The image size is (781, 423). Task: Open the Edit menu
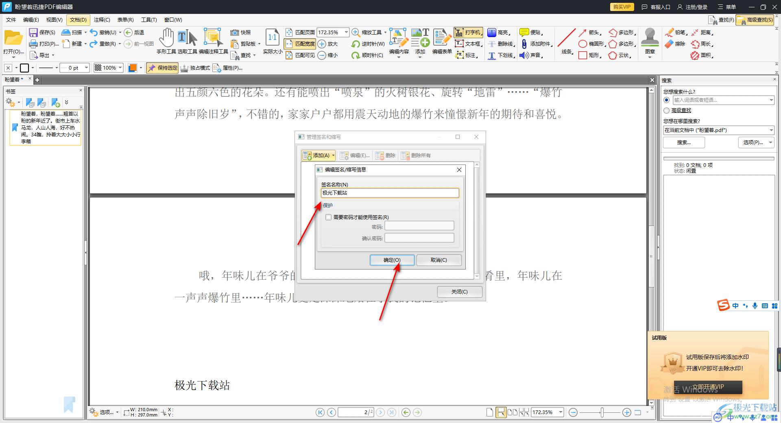pyautogui.click(x=31, y=20)
